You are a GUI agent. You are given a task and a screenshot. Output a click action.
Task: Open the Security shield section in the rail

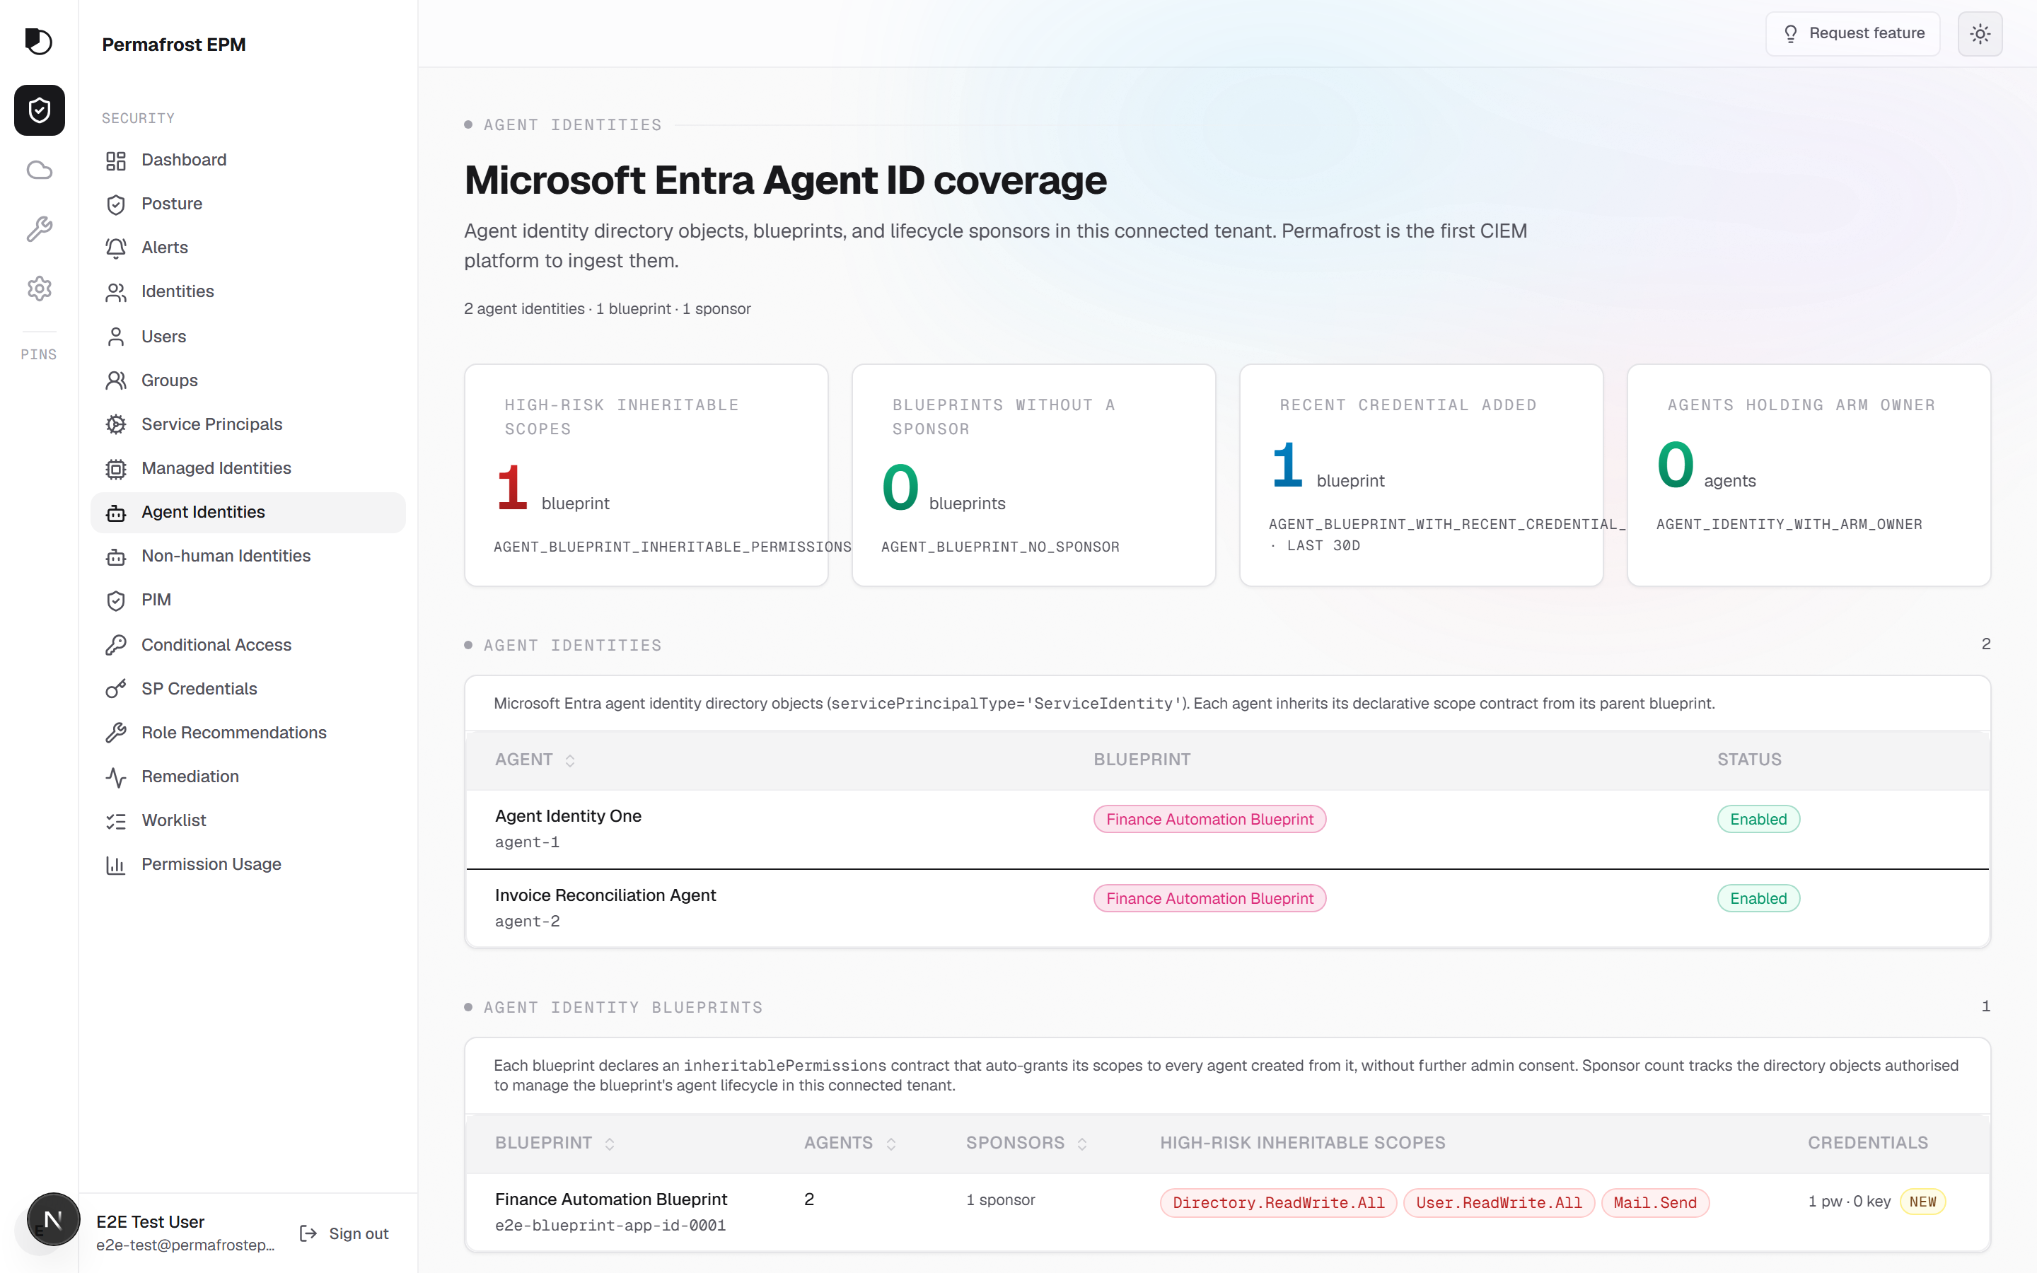(x=39, y=110)
